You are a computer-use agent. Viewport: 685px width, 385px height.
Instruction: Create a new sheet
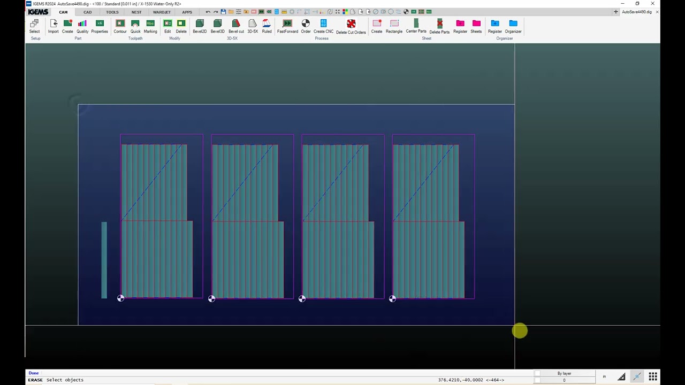point(377,26)
